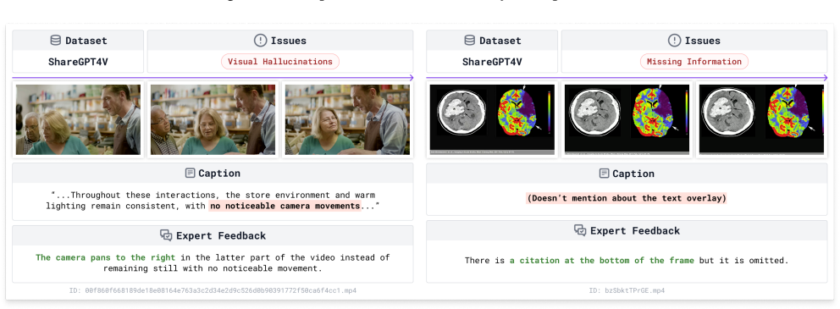Screen dimensions: 840x309
Task: Click green text "The camera pans to the right"
Action: point(106,257)
